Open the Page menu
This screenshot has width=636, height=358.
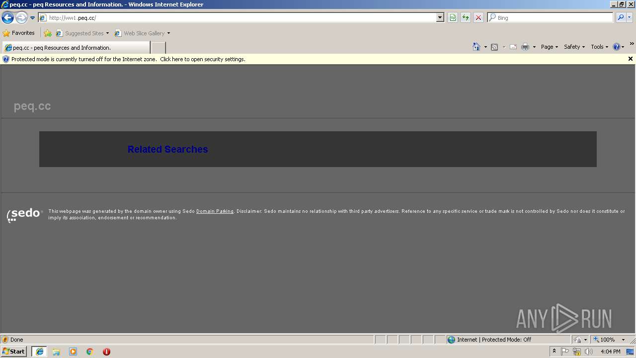[x=550, y=47]
